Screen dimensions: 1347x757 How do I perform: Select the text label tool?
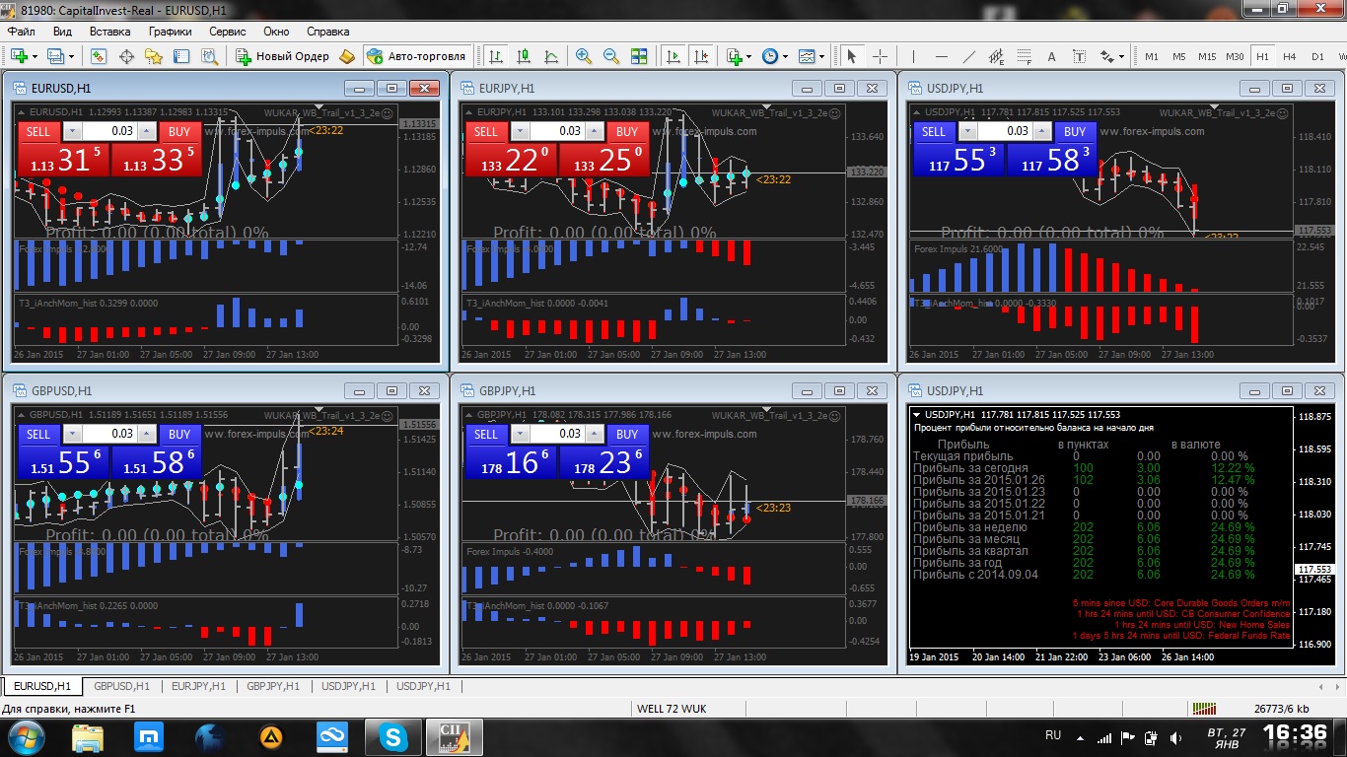(1079, 56)
